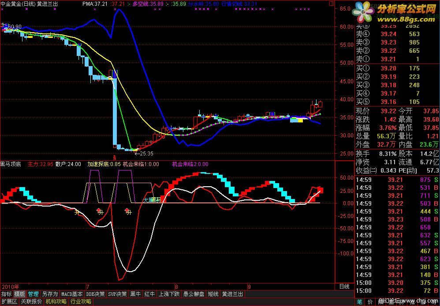The height and width of the screenshot is (306, 440).
Task: Switch to the 价 price tab
Action: pyautogui.click(x=370, y=302)
